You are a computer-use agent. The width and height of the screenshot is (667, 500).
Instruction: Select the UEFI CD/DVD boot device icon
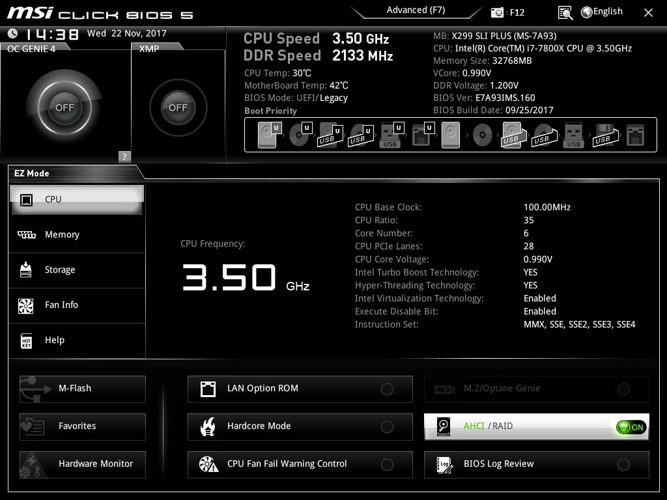click(300, 135)
